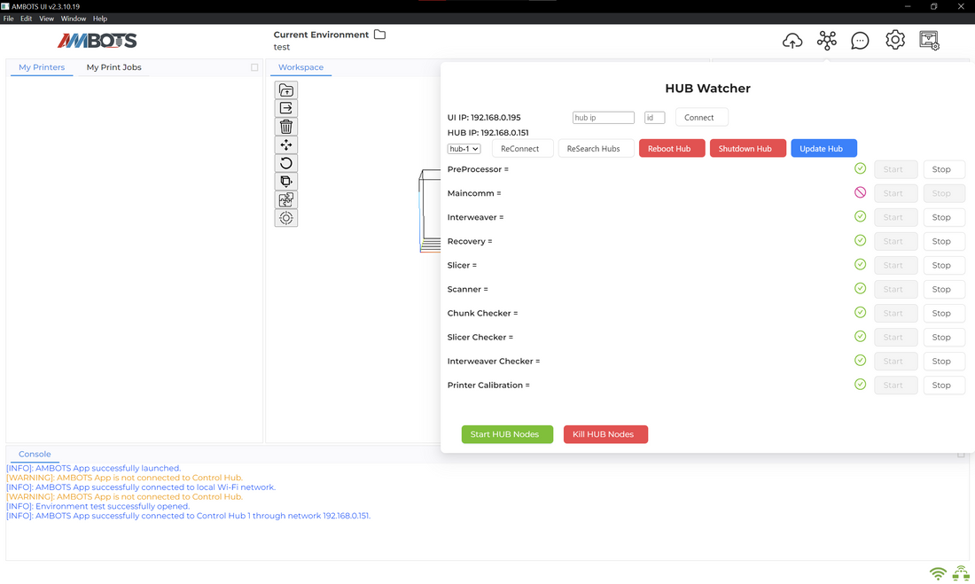Select the export arrow tool in Workspace
Viewport: 975px width, 584px height.
286,108
